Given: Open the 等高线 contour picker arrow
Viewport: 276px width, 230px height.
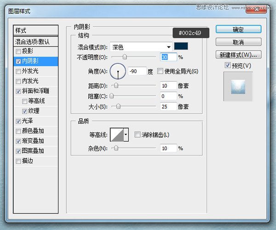Looking at the screenshot, I should pyautogui.click(x=126, y=135).
